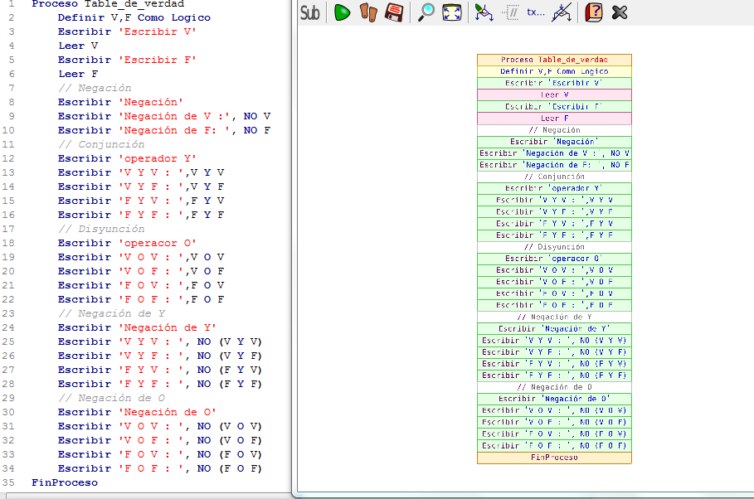The image size is (754, 499).
Task: Select diagram block "Escribir 'Negación'"
Action: [x=554, y=142]
